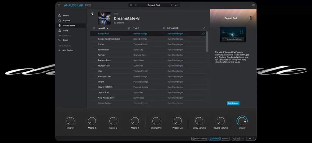Click the Master volume knob
This screenshot has height=143, width=312.
(x=242, y=121)
